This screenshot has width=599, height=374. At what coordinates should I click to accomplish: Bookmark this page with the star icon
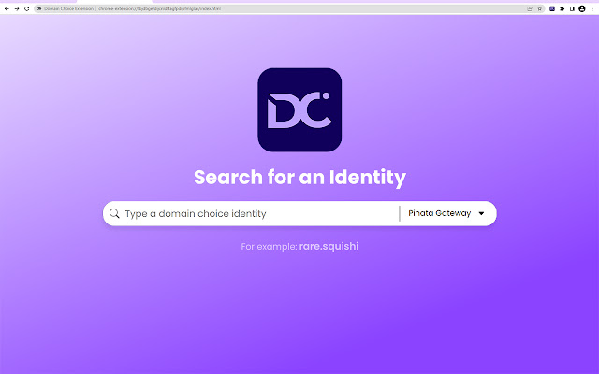click(x=539, y=8)
